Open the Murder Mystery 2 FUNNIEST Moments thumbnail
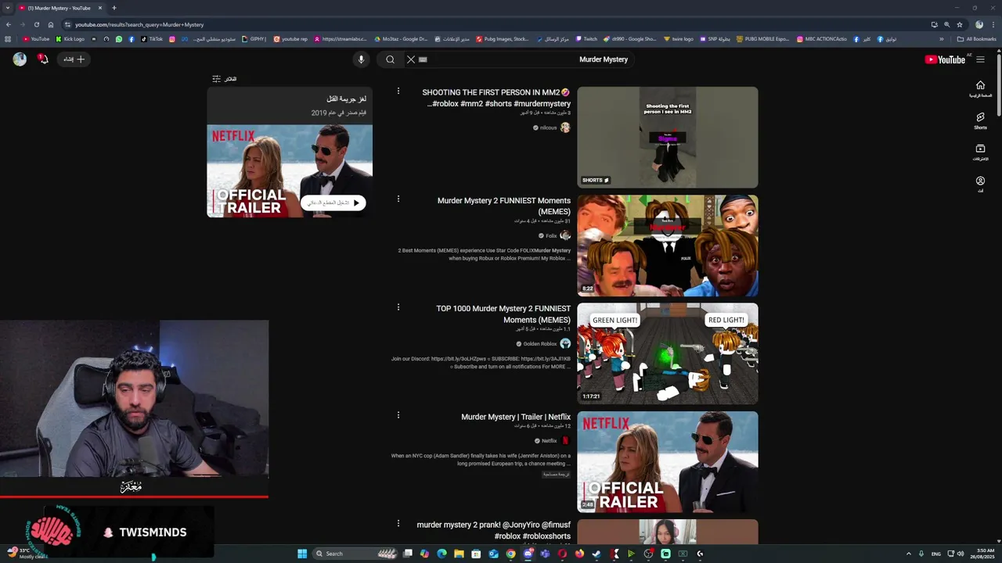 coord(668,246)
